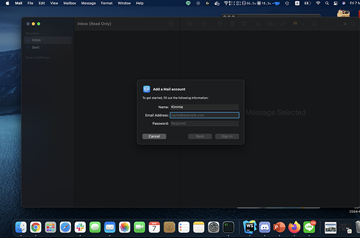Click the input source 'A' icon in menu bar

click(297, 3)
